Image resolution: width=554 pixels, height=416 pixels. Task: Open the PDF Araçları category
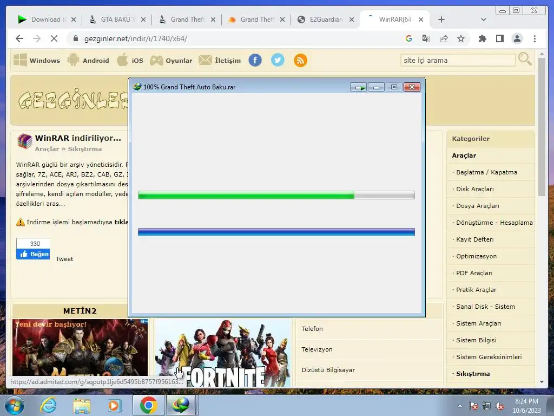[x=474, y=273]
